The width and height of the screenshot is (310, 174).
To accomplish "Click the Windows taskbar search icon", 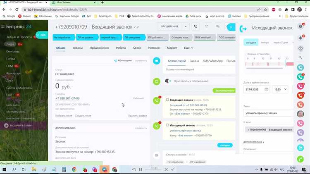I will click(x=14, y=169).
